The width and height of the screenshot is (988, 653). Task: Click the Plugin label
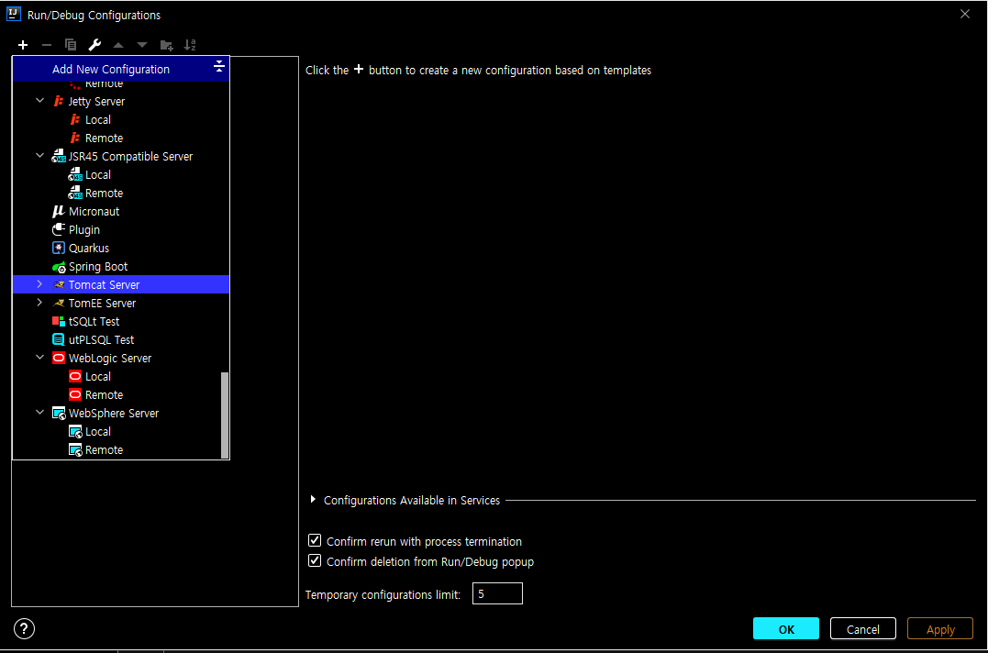(84, 230)
